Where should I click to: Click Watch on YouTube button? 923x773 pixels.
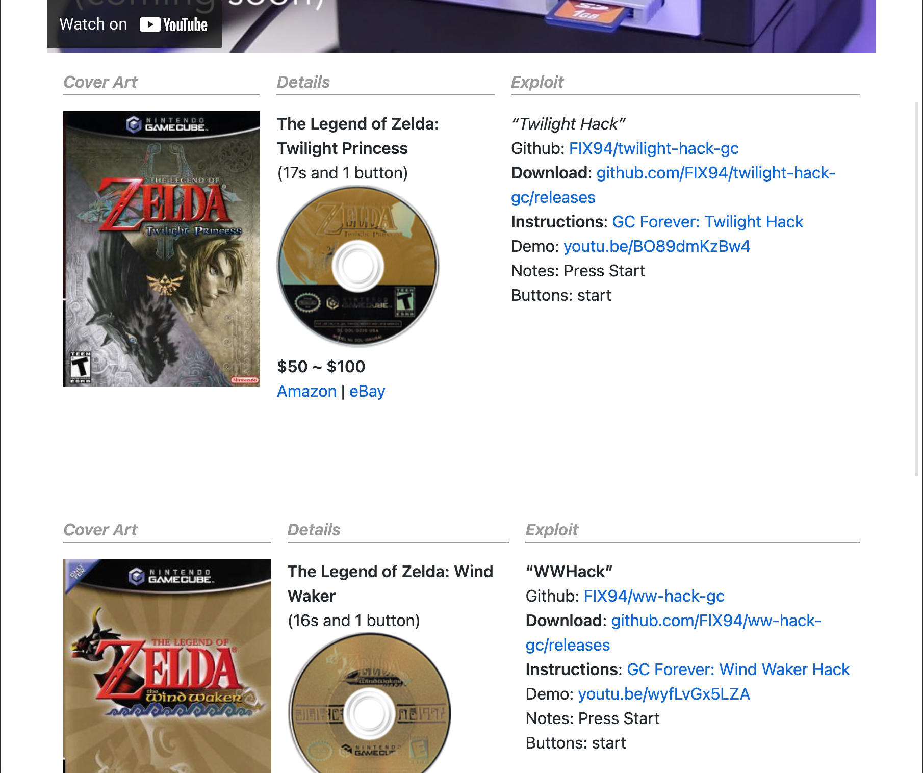(x=134, y=24)
